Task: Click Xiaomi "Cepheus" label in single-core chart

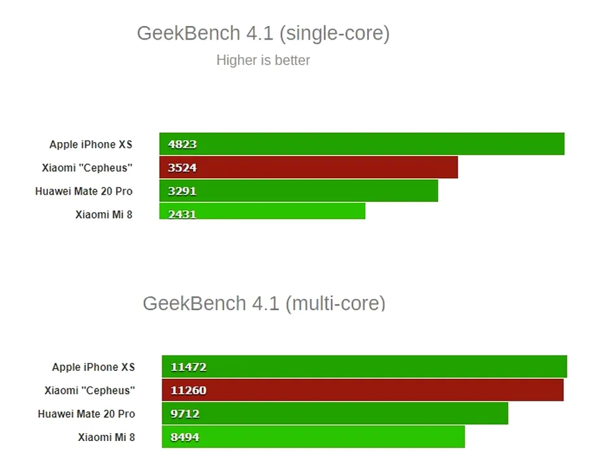Action: click(87, 168)
